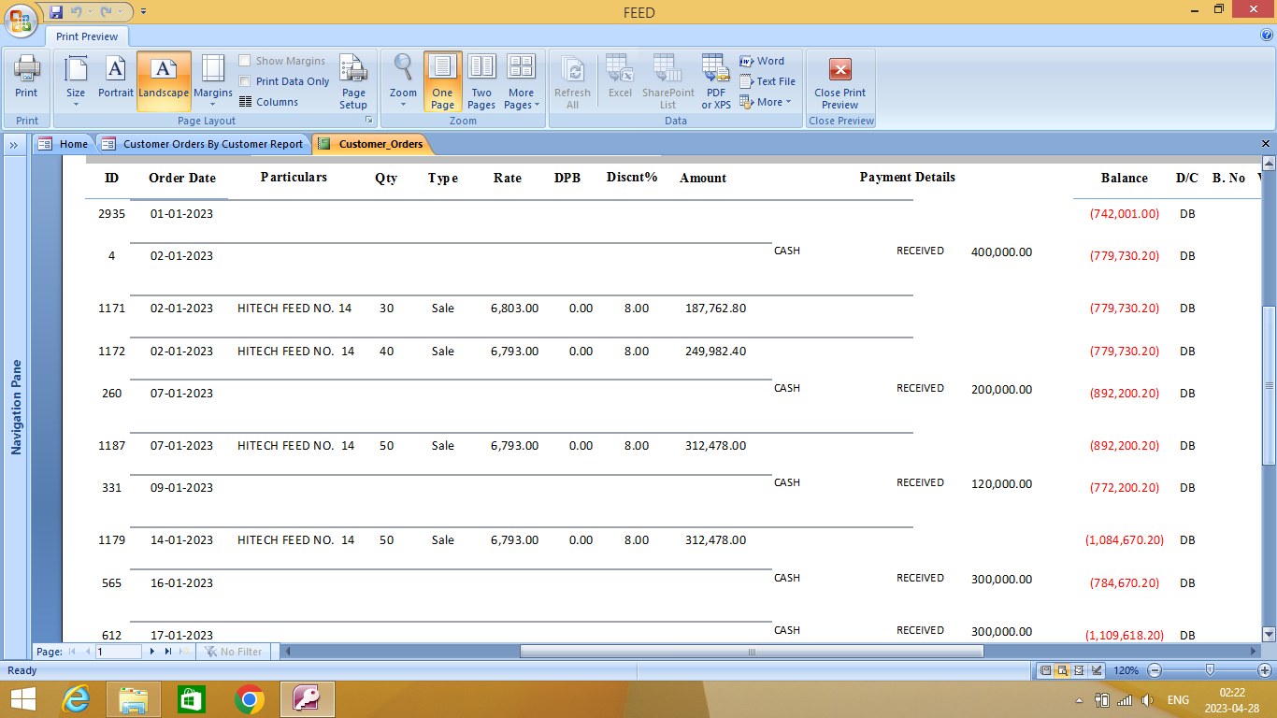Expand the Navigation Pane chevron
The image size is (1277, 718).
pos(15,145)
